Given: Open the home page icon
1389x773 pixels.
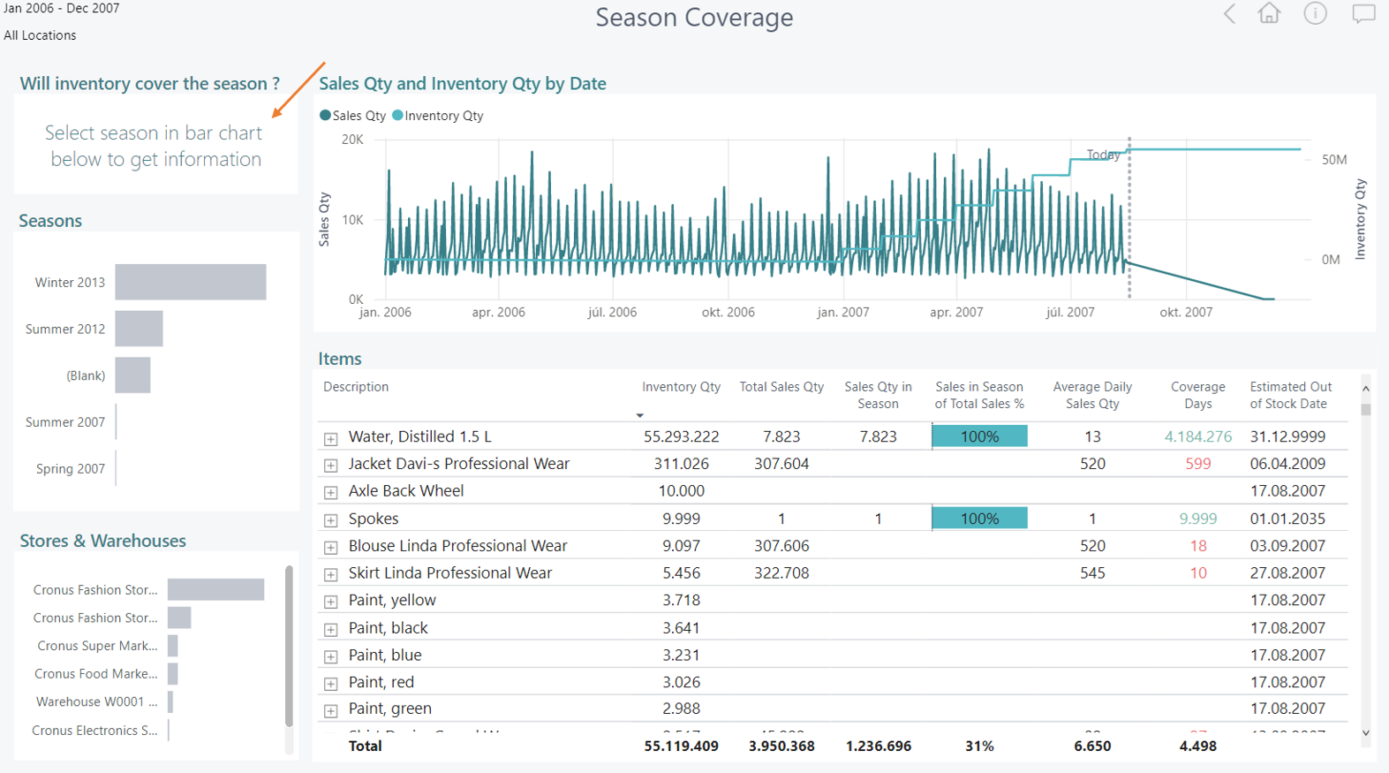Looking at the screenshot, I should [1269, 13].
